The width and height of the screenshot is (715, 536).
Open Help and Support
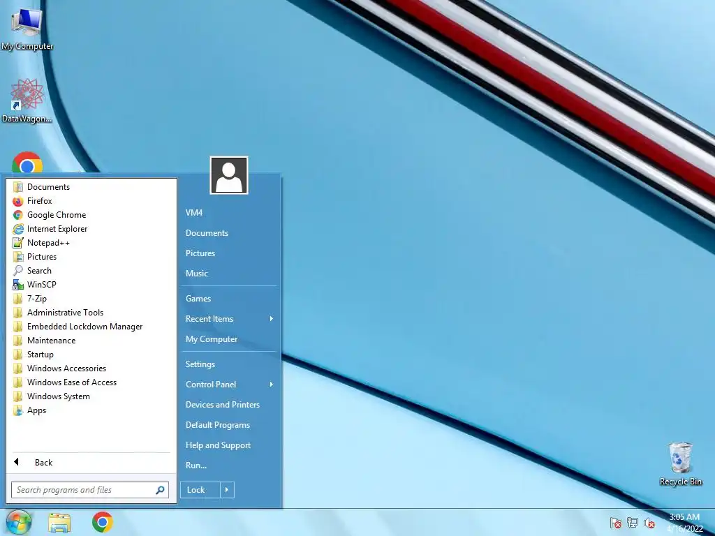[218, 445]
